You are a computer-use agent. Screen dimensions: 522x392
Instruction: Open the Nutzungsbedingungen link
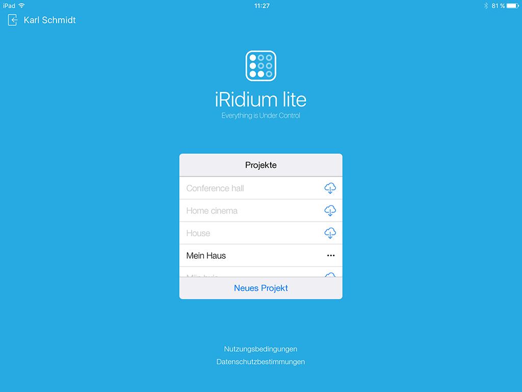point(260,349)
